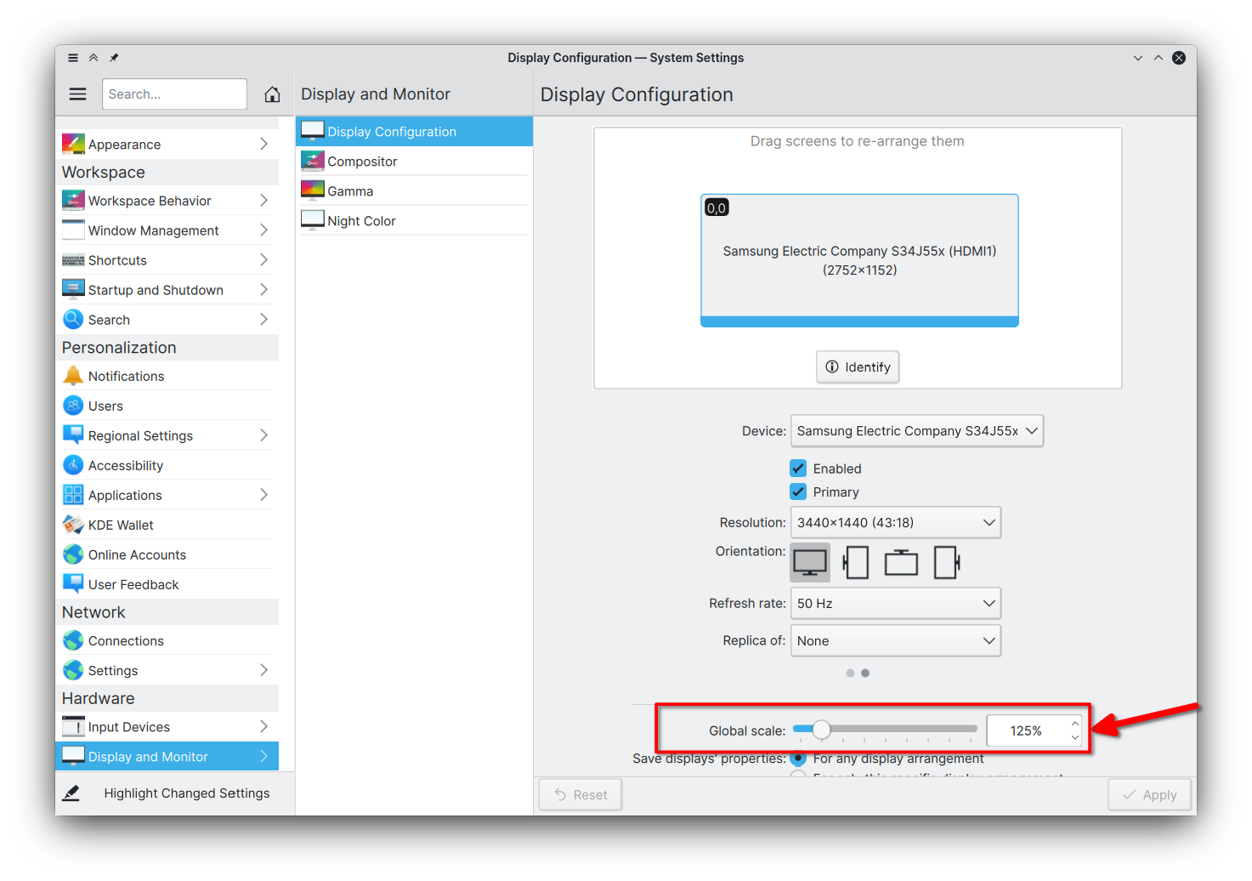Click inside the Search field
1252x881 pixels.
(174, 94)
